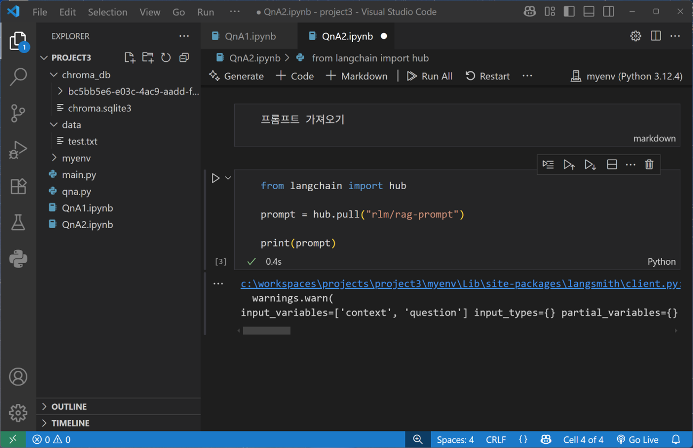Open the Explorer view in activity bar

coord(18,42)
